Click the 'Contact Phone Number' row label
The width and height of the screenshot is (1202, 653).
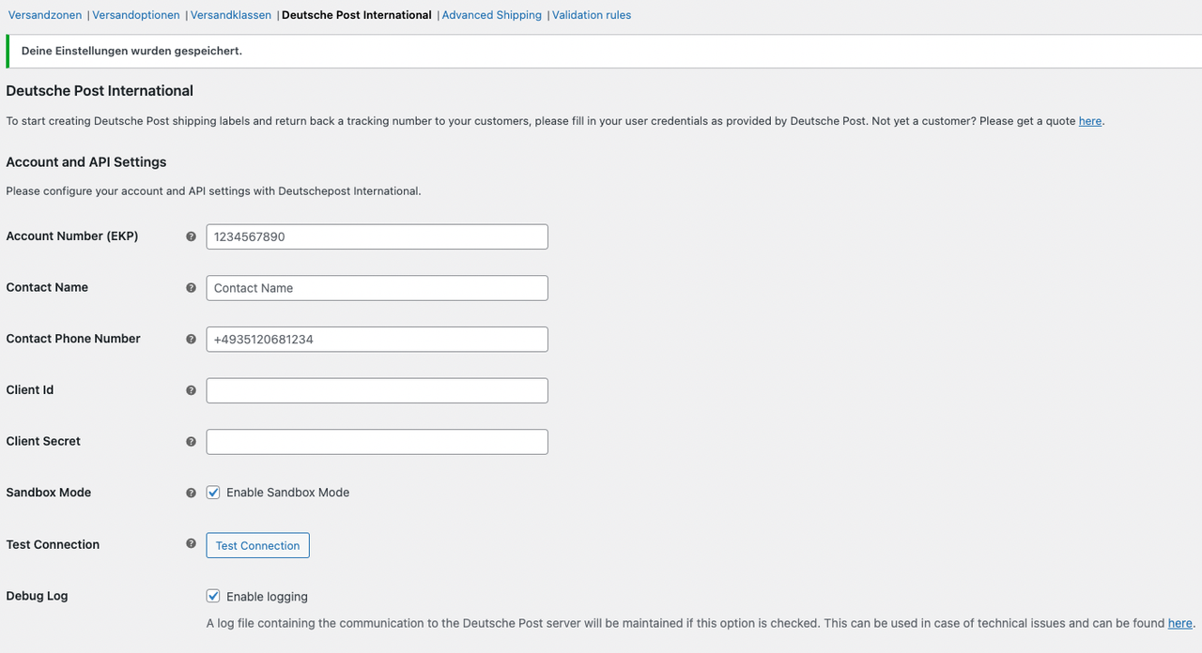(x=73, y=339)
